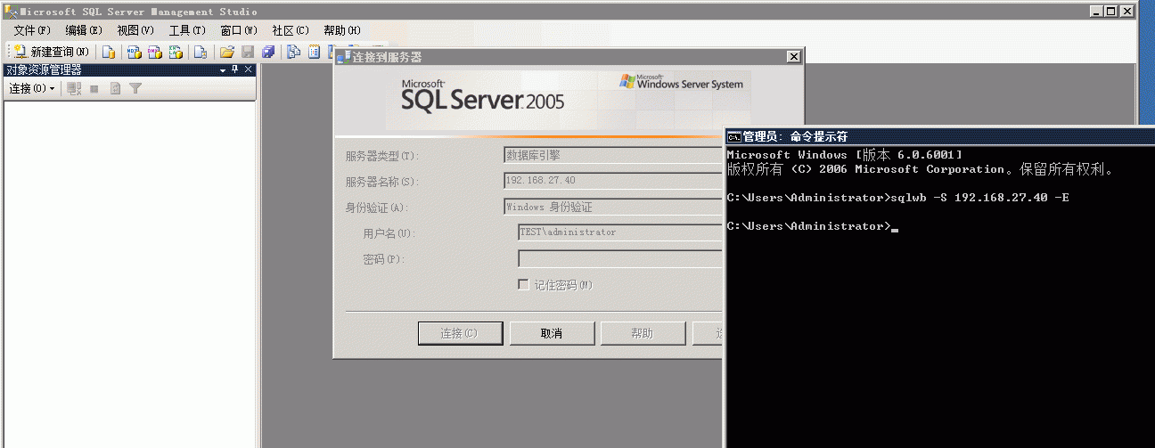This screenshot has height=448, width=1155.
Task: Open the 连接(O) dropdown in Object Explorer
Action: tap(32, 88)
